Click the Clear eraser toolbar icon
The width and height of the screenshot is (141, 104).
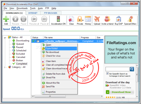(71, 19)
